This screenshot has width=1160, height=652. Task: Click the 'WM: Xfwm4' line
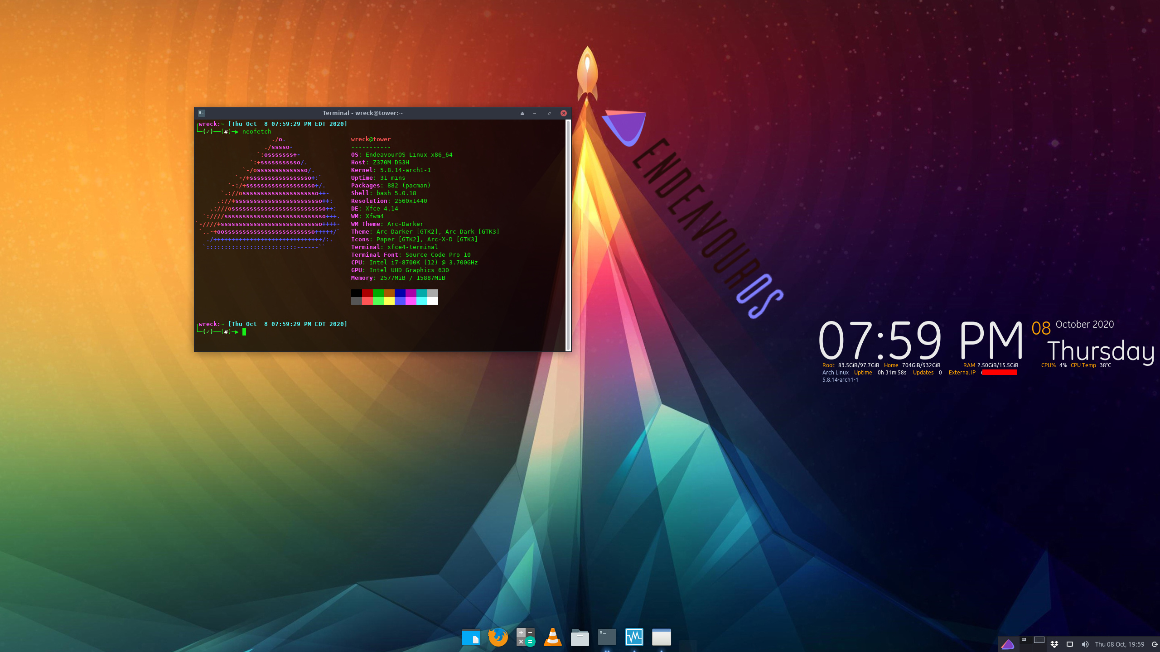click(367, 216)
